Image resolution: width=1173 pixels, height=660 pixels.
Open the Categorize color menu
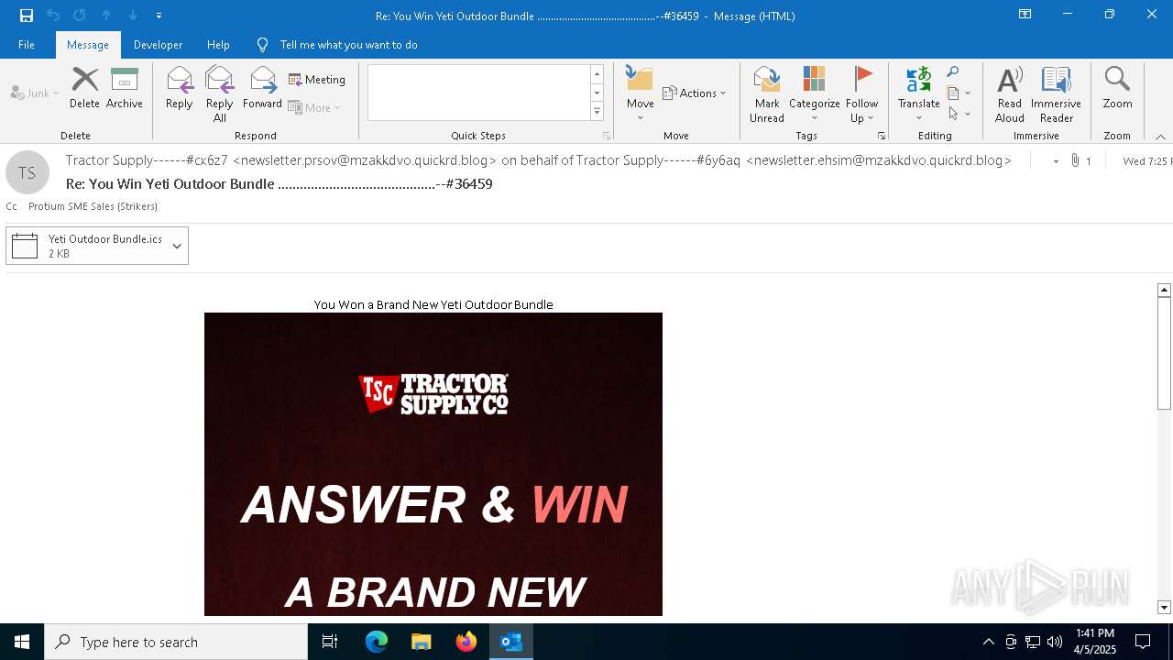click(x=815, y=94)
